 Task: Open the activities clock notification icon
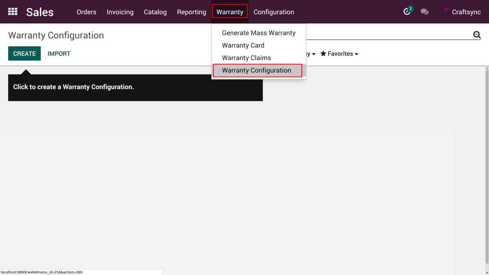407,11
